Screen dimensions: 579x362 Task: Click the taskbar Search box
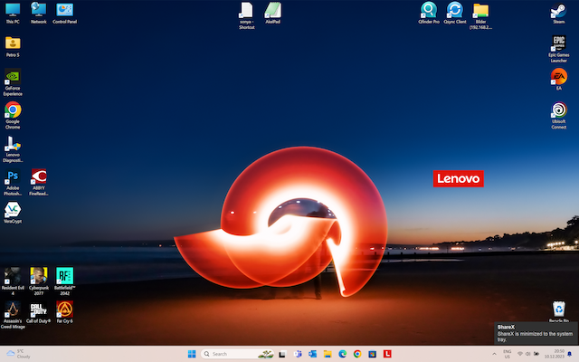click(226, 353)
